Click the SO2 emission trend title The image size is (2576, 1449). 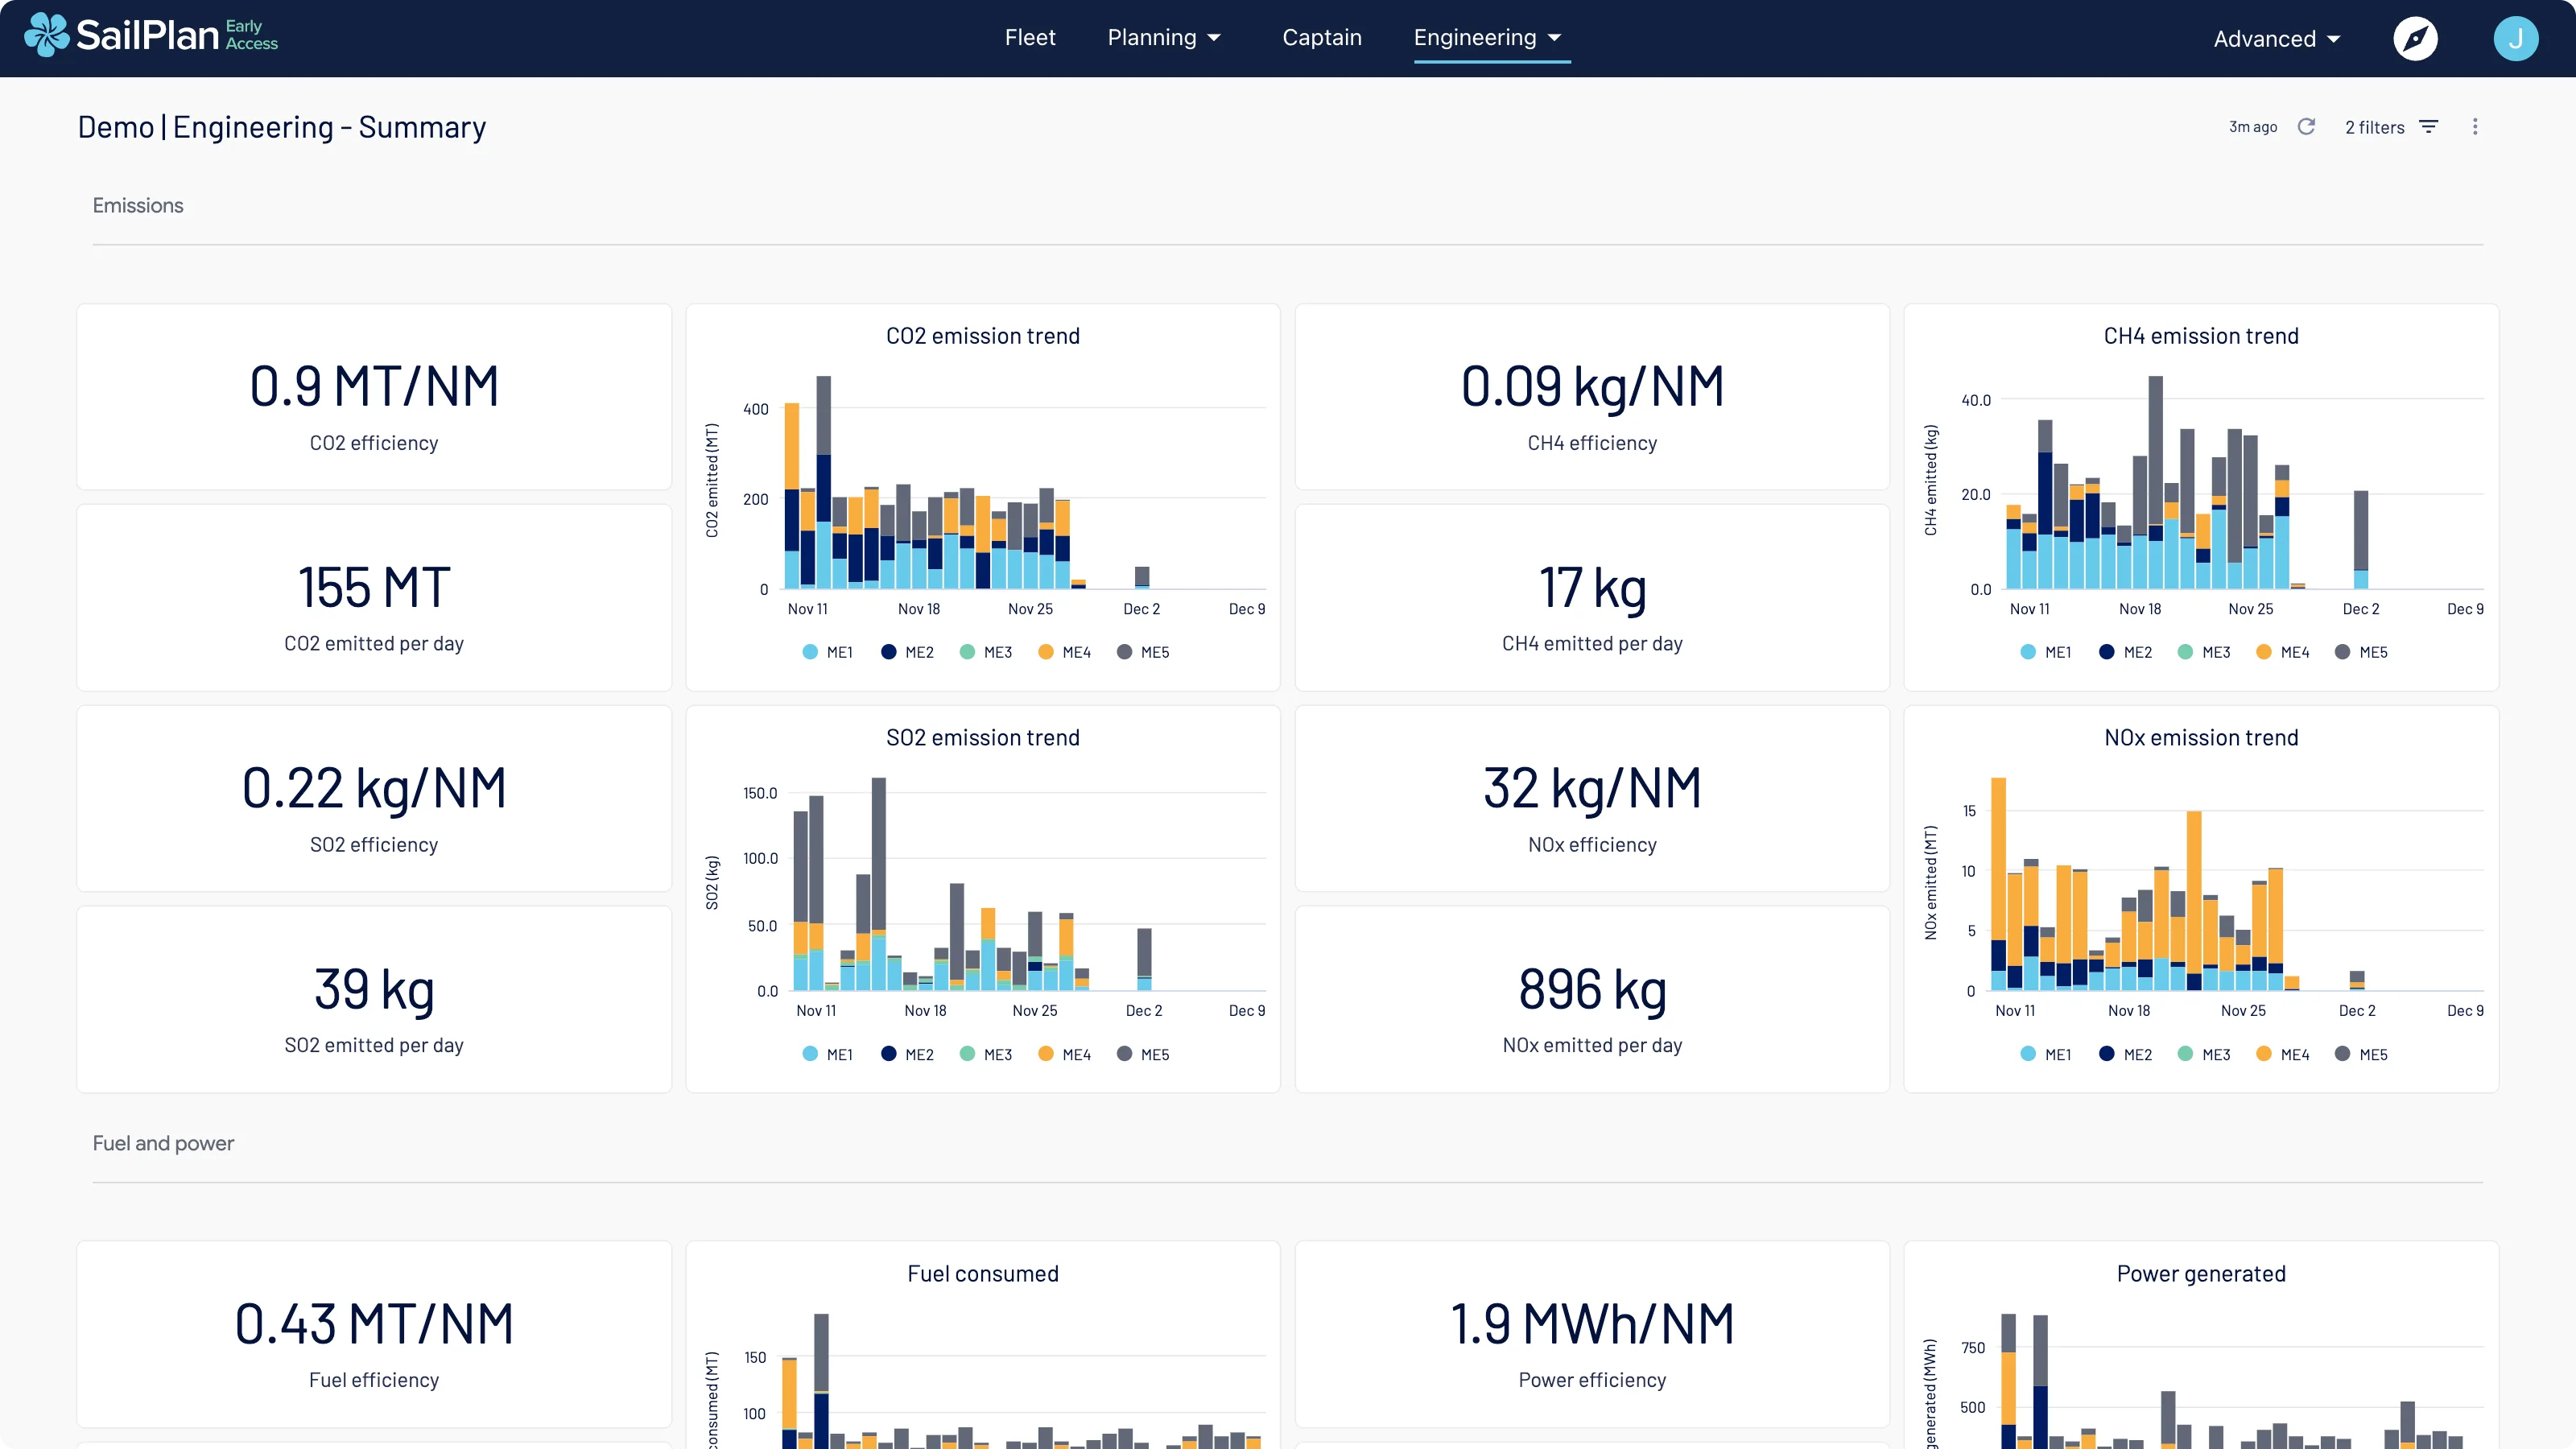(x=983, y=738)
